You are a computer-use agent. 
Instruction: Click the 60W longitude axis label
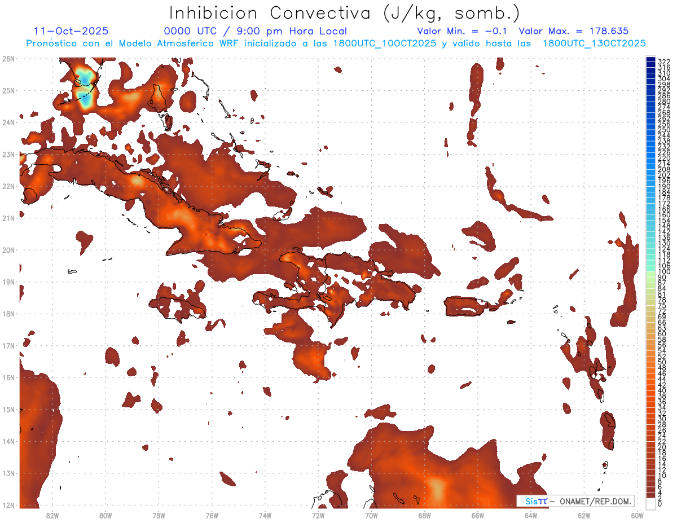(637, 515)
